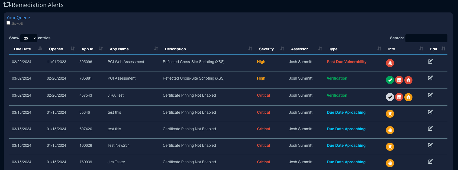Click the red bug icon for app 595096
The width and height of the screenshot is (458, 170).
[390, 63]
